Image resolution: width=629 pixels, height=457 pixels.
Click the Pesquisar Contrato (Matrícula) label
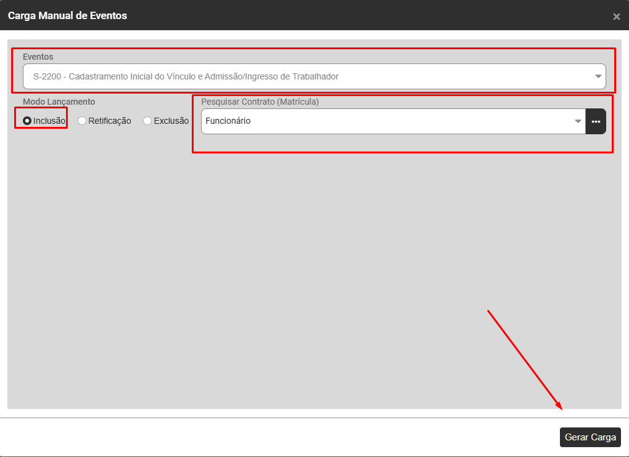tap(260, 102)
